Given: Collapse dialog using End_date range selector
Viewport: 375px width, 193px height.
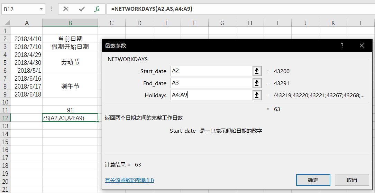Looking at the screenshot, I should 257,83.
